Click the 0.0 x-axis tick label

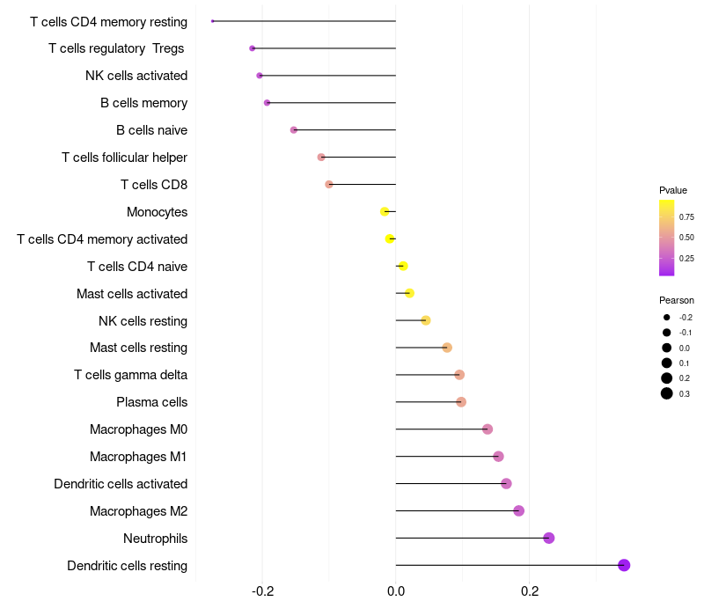click(x=396, y=591)
